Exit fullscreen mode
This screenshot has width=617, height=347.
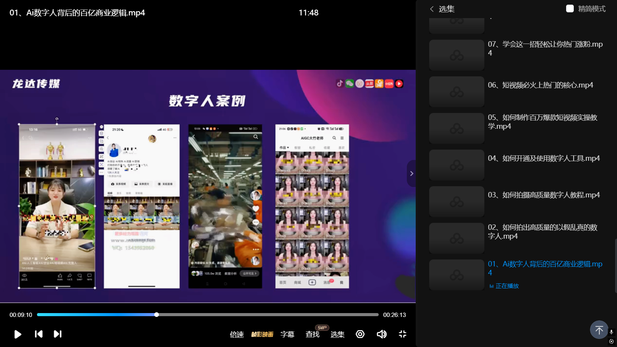click(x=402, y=334)
